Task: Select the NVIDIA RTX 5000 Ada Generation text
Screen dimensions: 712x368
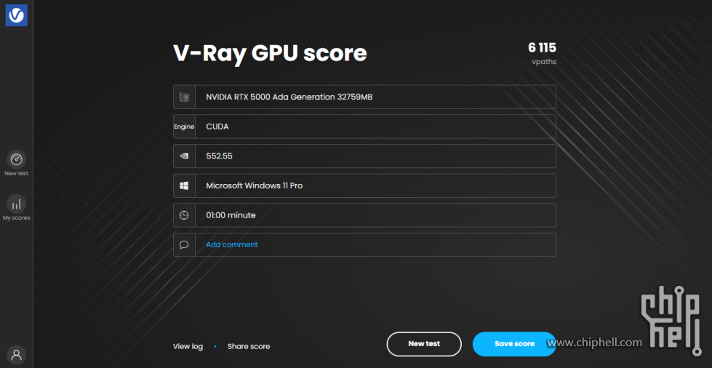Action: [289, 97]
